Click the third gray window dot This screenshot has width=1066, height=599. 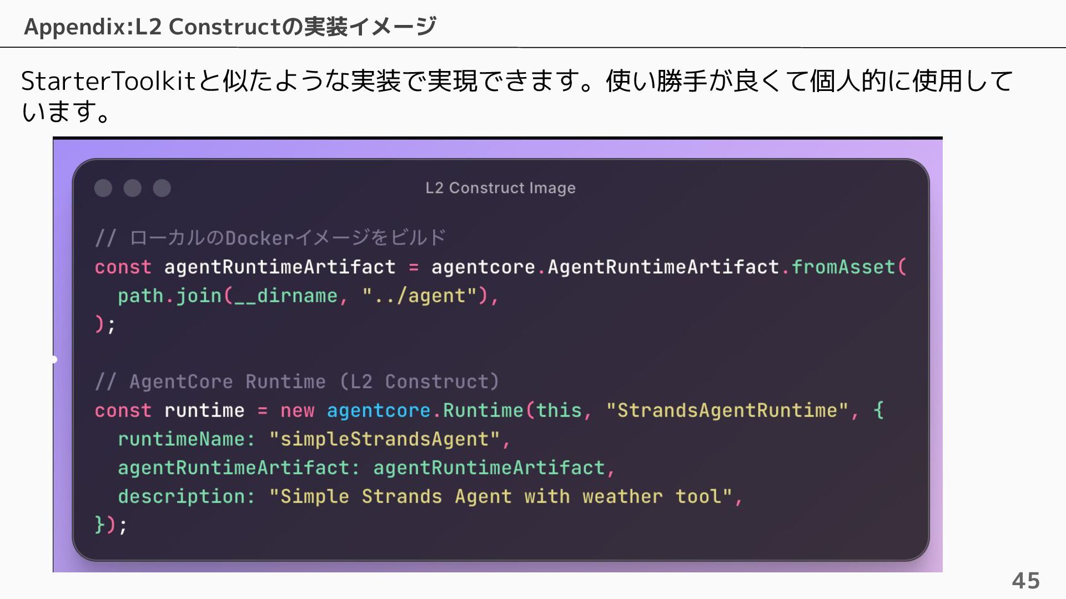[x=162, y=188]
